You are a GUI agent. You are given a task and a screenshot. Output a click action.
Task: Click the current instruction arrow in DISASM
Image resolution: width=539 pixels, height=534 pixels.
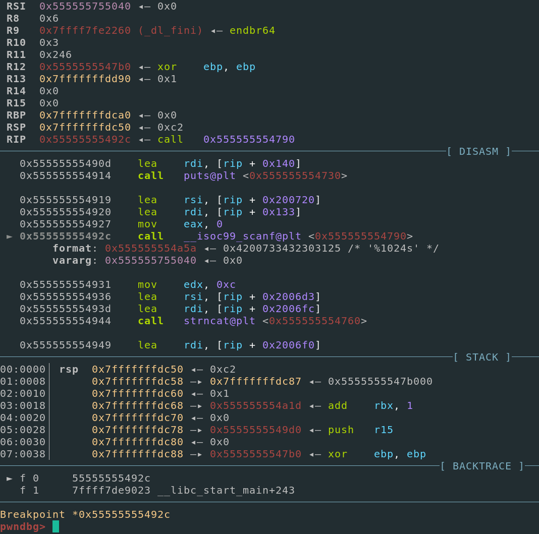[x=10, y=236]
